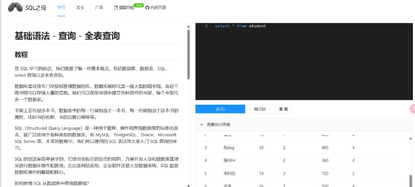Click the 重置 button
Viewport: 415px width, 187px height.
tap(283, 109)
